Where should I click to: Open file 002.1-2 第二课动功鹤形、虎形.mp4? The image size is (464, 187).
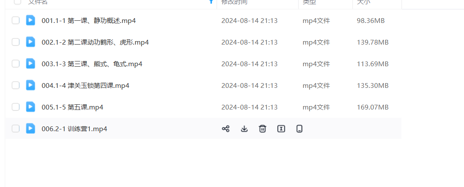[x=95, y=42]
